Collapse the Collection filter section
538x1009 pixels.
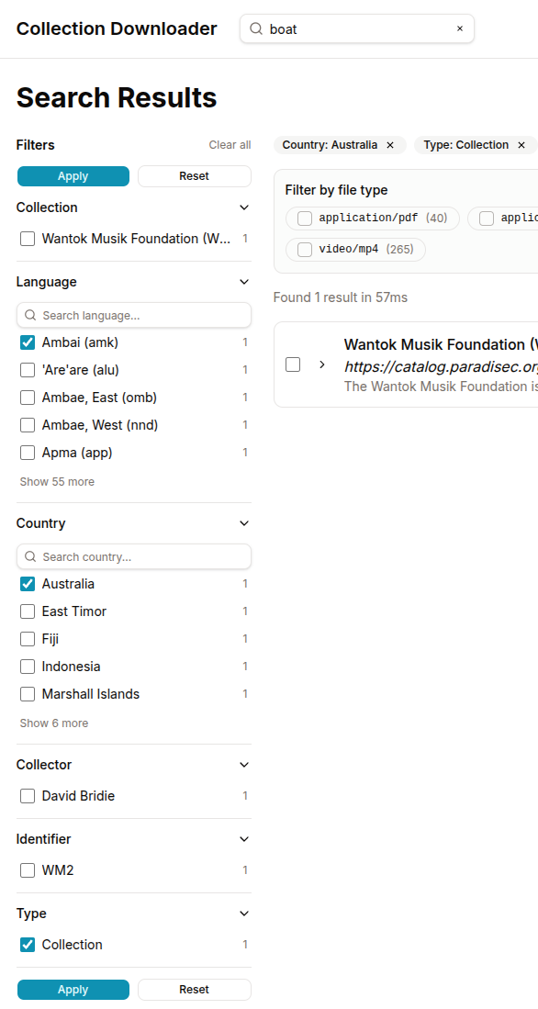tap(244, 207)
